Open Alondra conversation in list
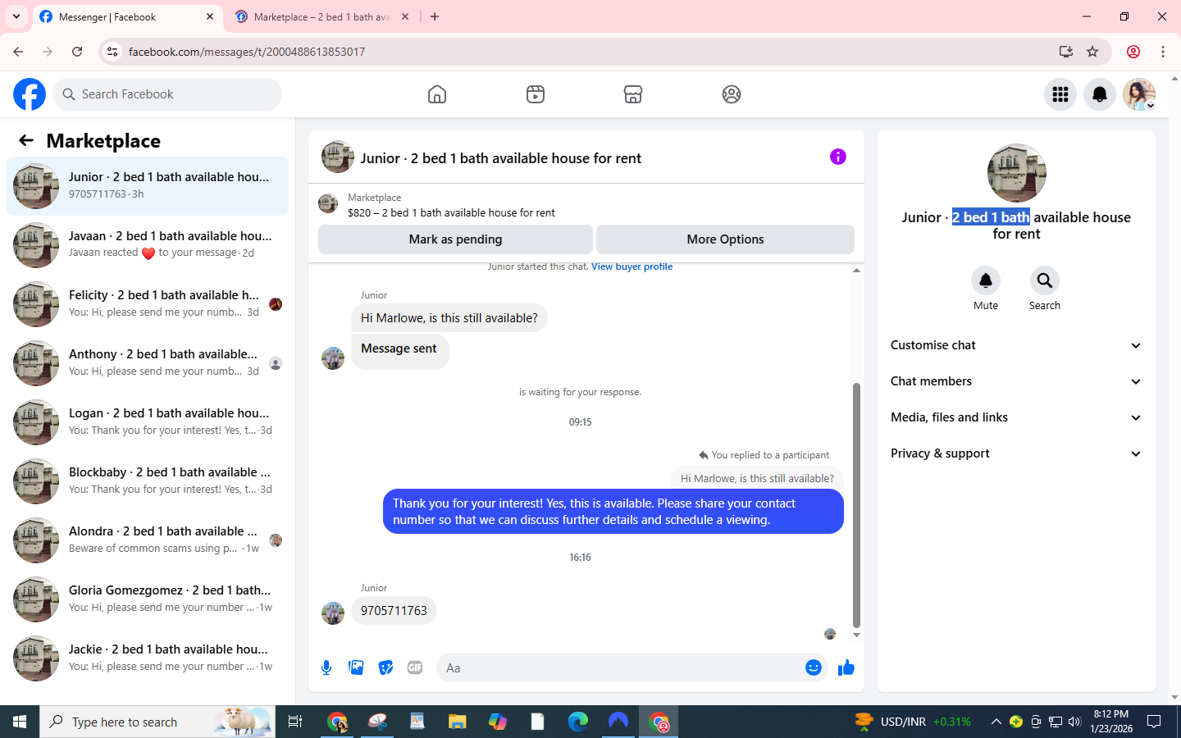Screen dimensions: 1181x738 coord(148,540)
